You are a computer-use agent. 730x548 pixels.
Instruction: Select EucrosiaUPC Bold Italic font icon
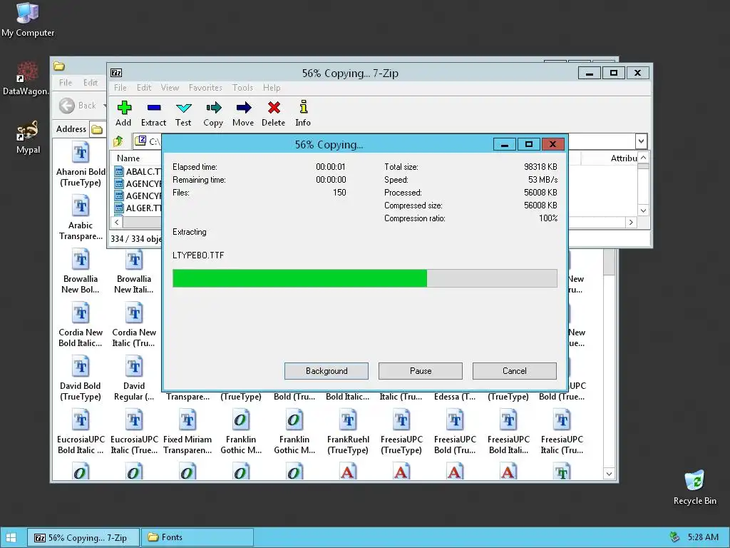coord(81,432)
